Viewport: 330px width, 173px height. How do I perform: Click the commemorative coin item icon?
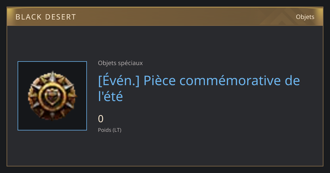52,96
